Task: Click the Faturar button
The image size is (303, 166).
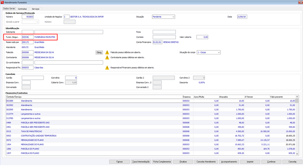Action: coord(120,161)
